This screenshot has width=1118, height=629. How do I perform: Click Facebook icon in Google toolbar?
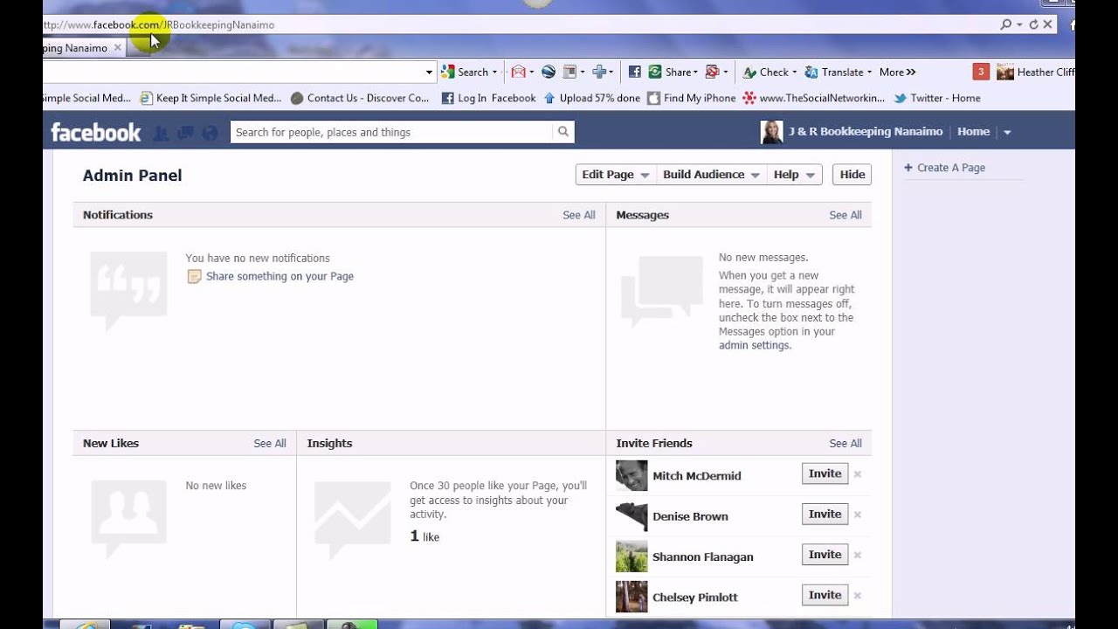click(x=635, y=73)
